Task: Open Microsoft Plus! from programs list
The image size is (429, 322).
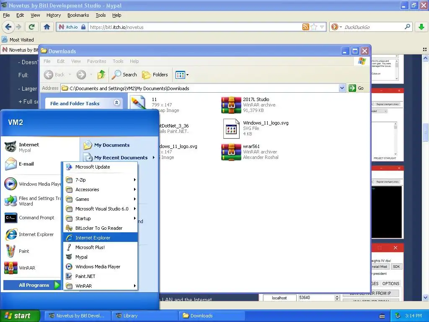Action: [x=100, y=247]
